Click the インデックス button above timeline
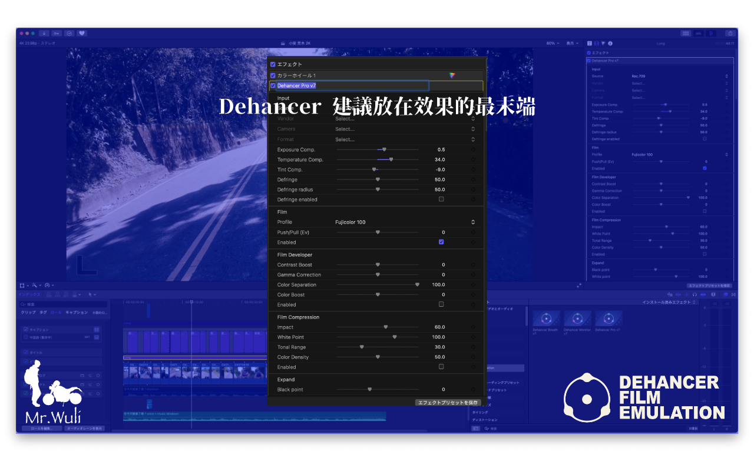Image resolution: width=754 pixels, height=471 pixels. click(x=29, y=294)
